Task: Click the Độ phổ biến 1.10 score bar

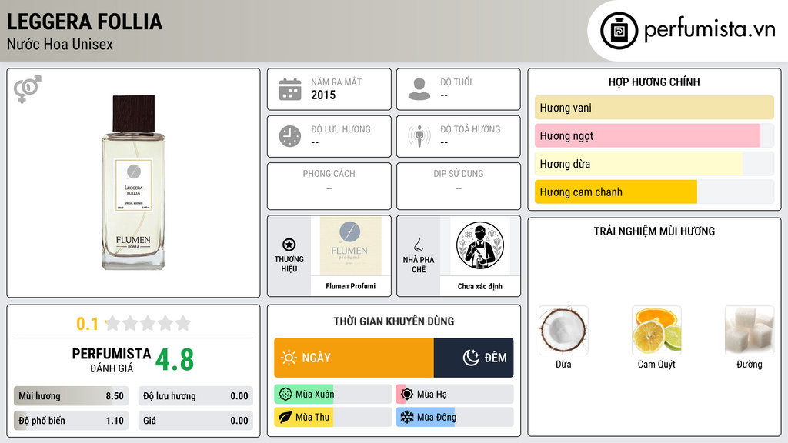Action: [72, 421]
